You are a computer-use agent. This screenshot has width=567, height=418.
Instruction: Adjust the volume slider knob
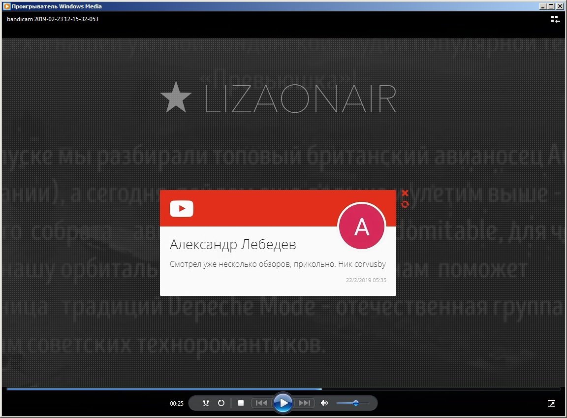[356, 403]
